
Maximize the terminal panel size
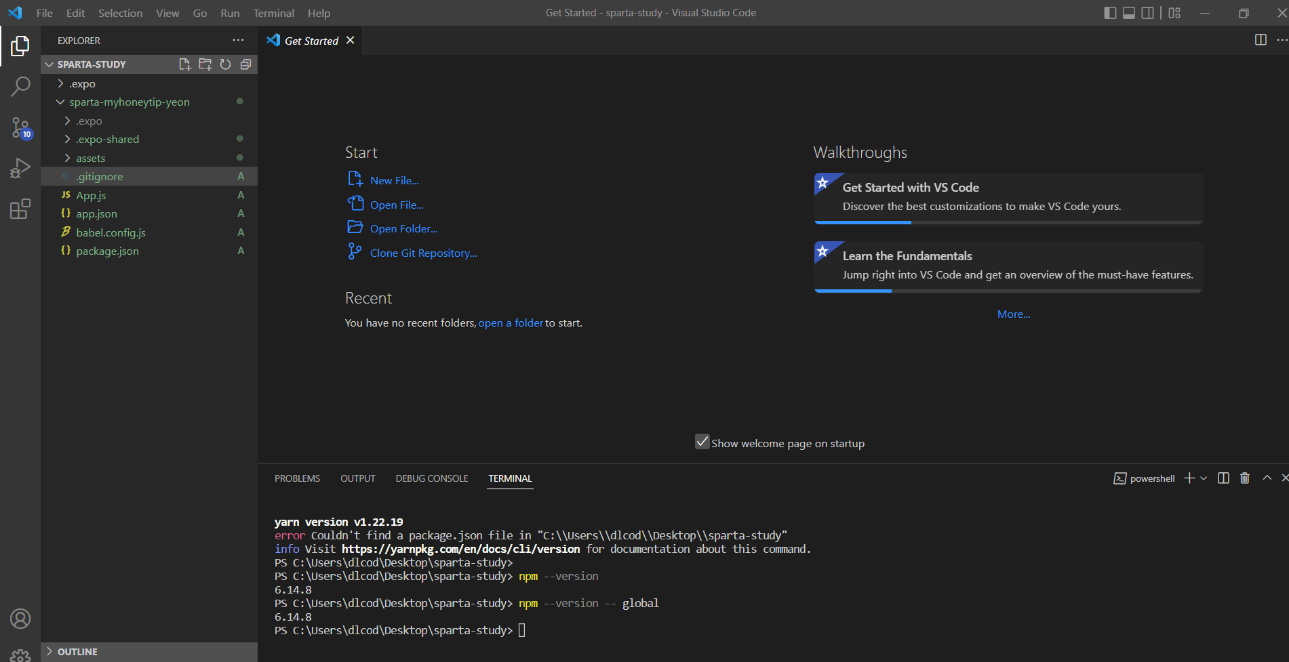tap(1267, 478)
